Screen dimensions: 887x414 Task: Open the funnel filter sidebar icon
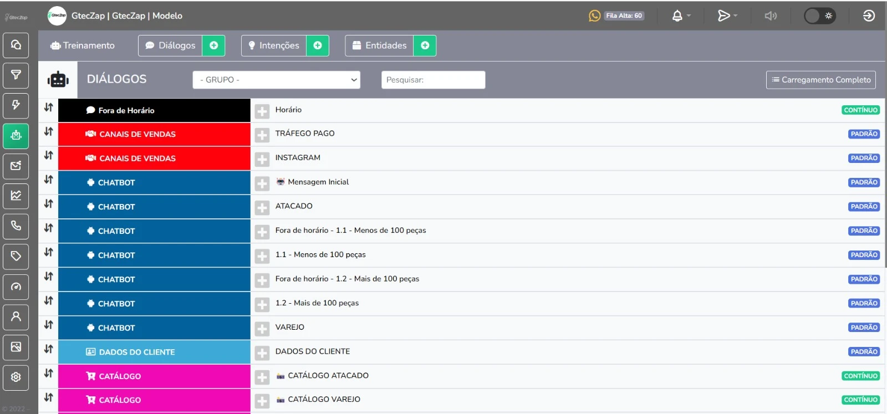coord(16,75)
